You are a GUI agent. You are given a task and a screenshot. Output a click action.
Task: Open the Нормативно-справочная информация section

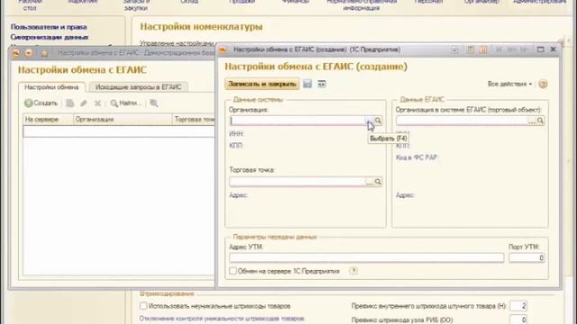tap(362, 4)
